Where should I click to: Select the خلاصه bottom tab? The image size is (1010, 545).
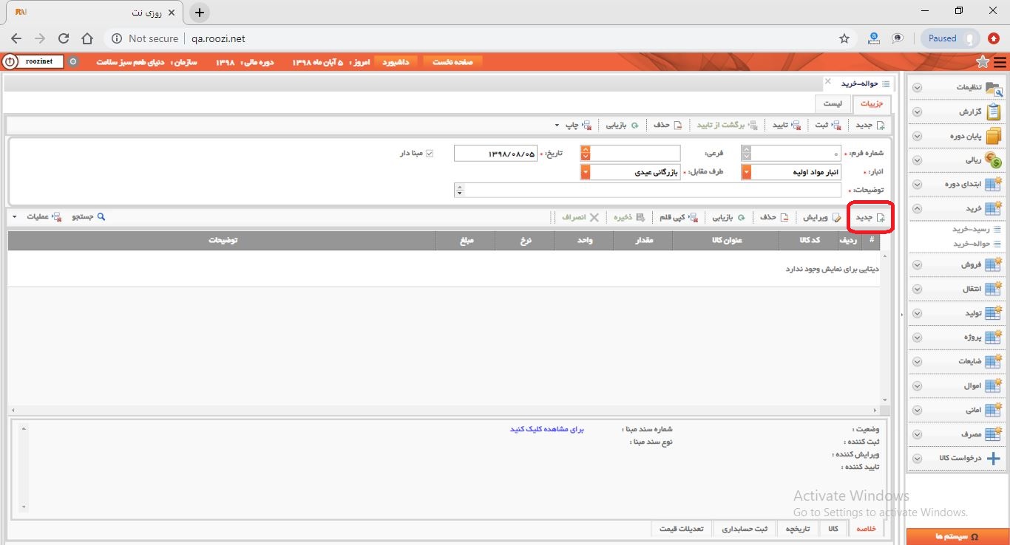(866, 529)
